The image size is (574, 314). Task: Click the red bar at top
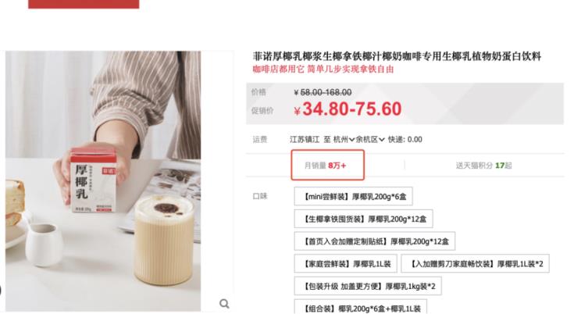point(84,4)
